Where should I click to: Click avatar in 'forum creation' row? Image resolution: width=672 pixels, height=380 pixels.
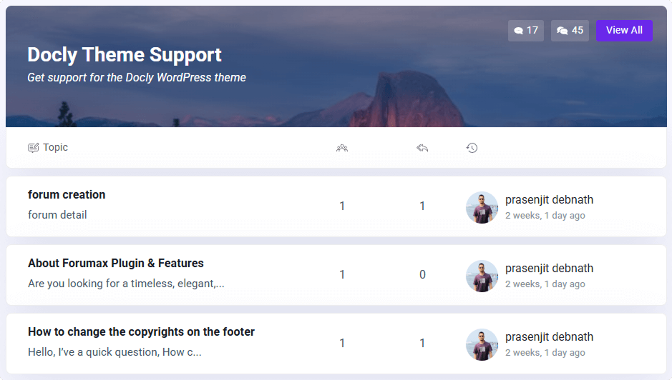(482, 207)
